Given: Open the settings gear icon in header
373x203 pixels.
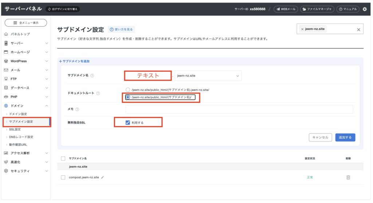Looking at the screenshot, I should point(365,9).
